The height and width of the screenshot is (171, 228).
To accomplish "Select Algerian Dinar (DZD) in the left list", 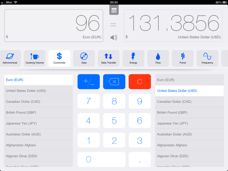I will click(x=38, y=156).
